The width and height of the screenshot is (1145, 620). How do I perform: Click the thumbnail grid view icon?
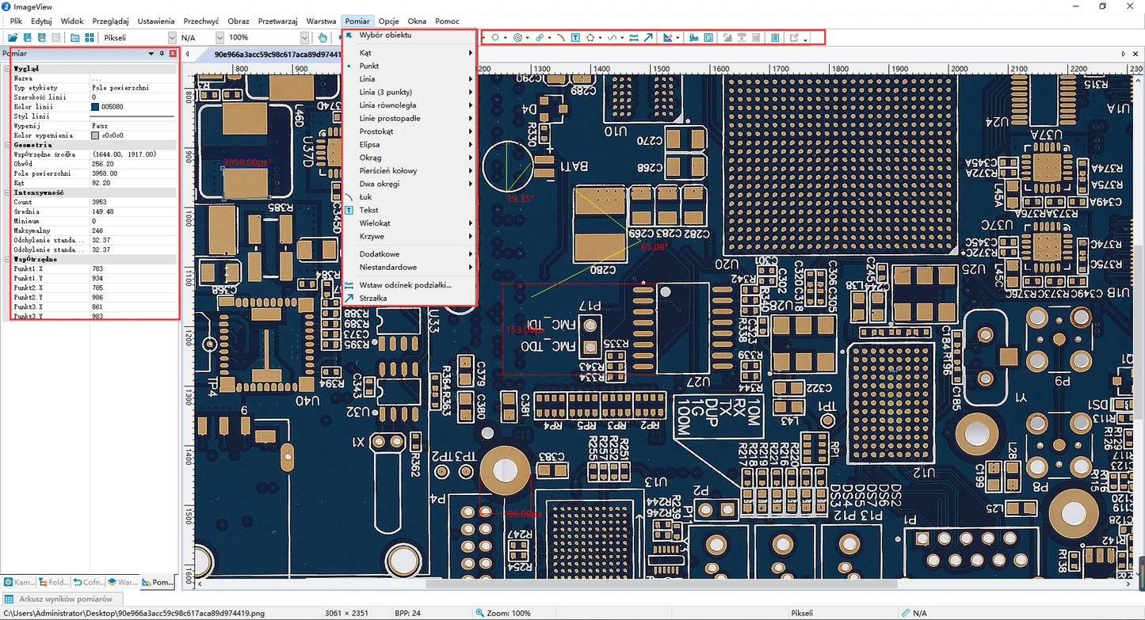[x=90, y=37]
